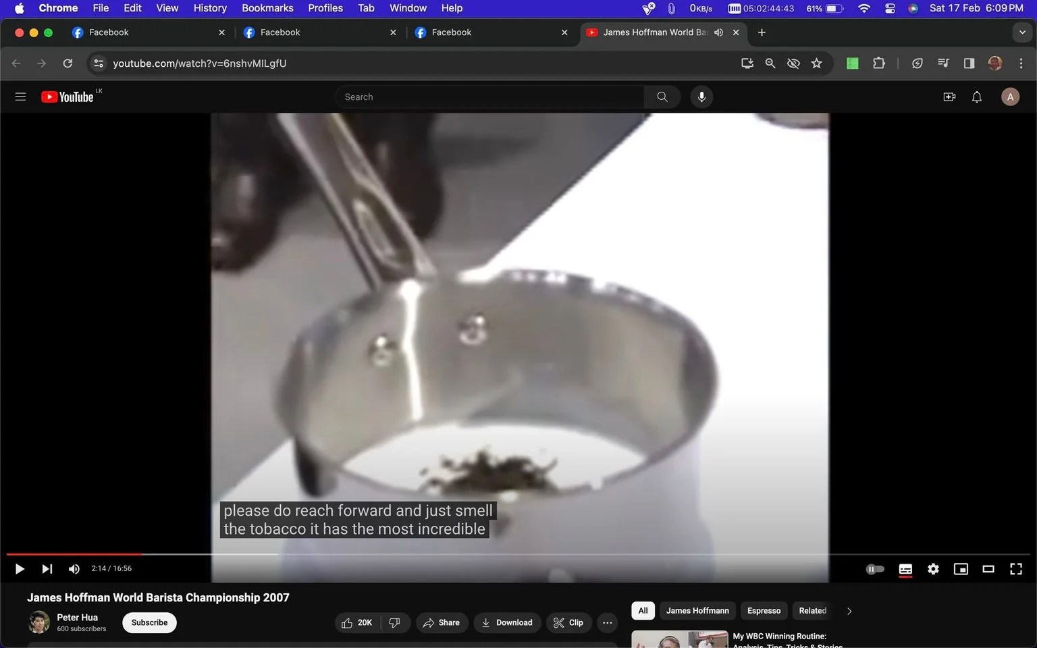The height and width of the screenshot is (648, 1037).
Task: Dislike this video
Action: click(395, 622)
